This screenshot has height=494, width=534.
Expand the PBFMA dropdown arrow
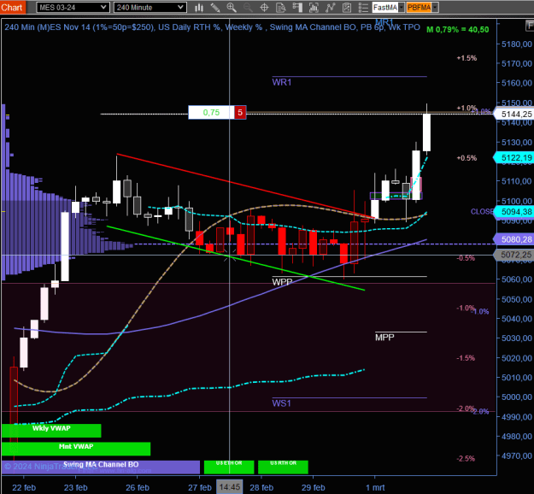(435, 8)
